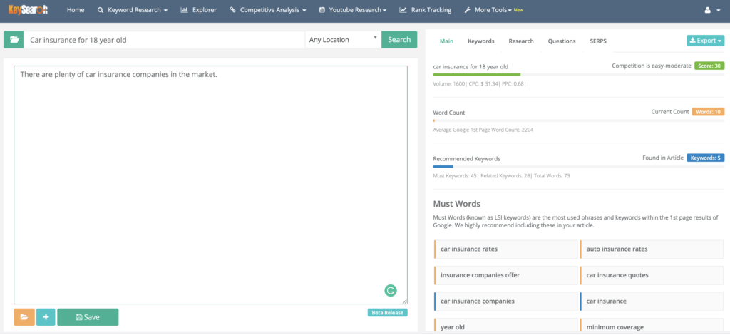
Task: Click the green Search button
Action: point(399,39)
